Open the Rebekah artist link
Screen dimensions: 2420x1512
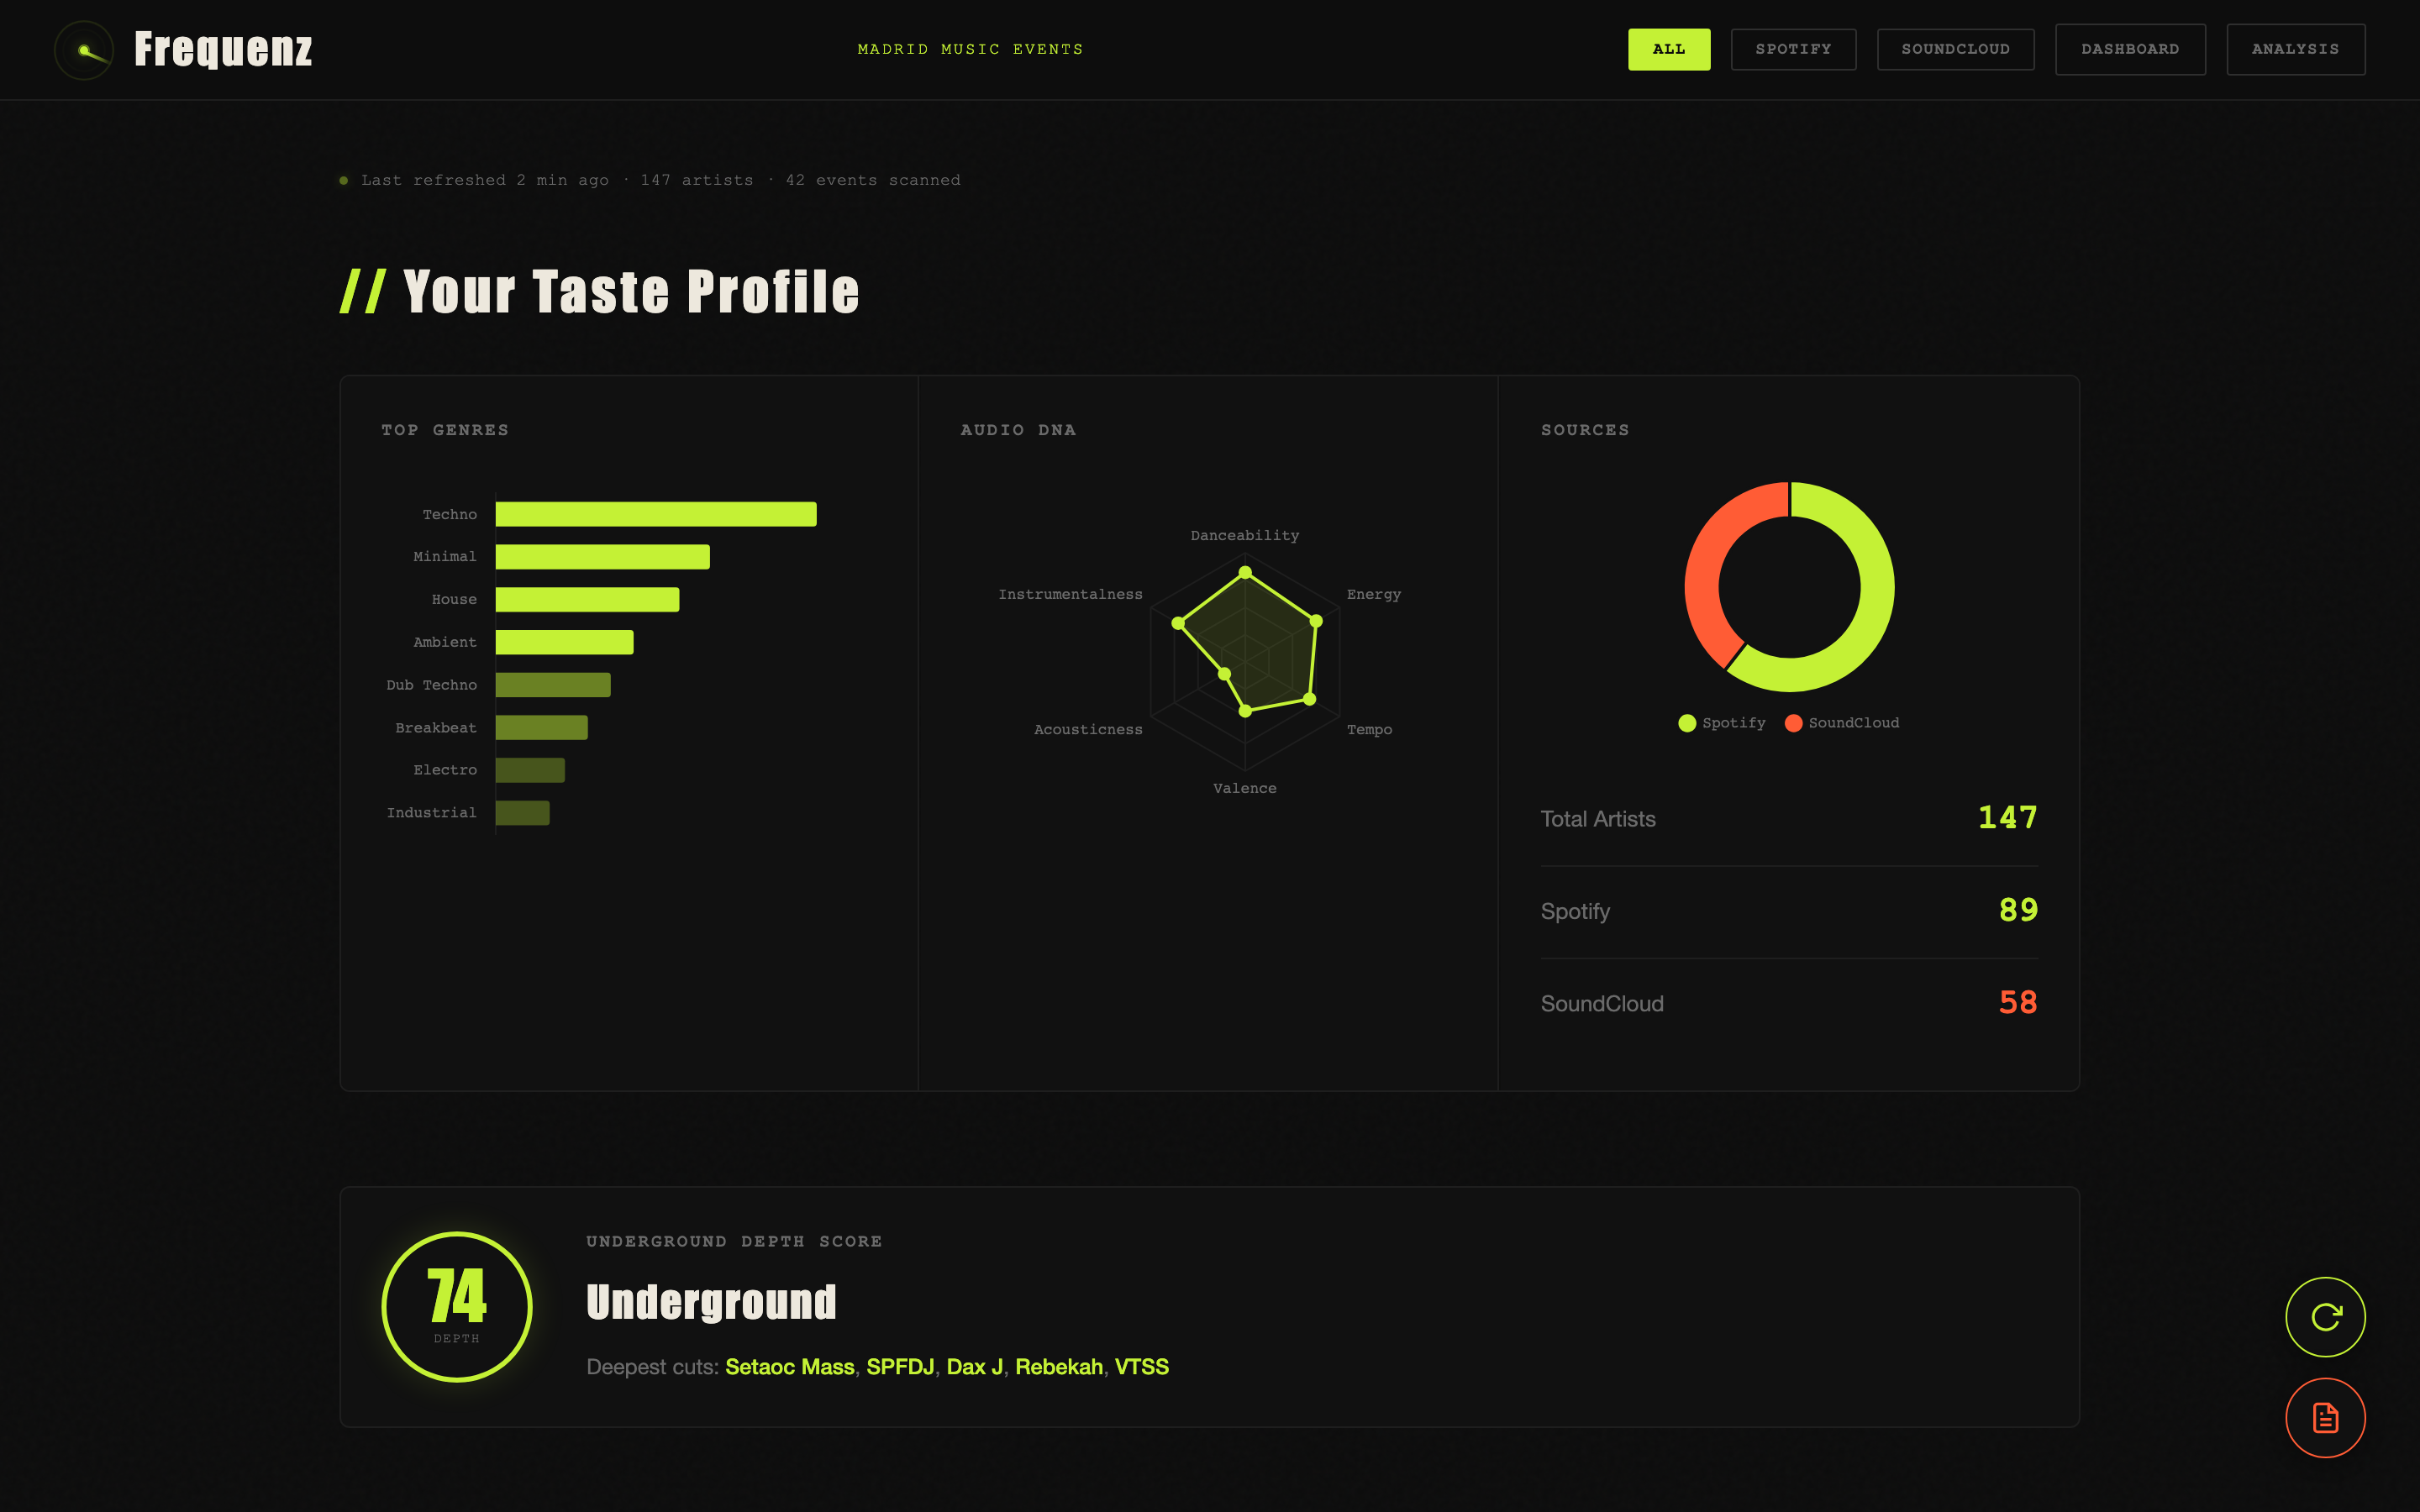pos(1059,1366)
